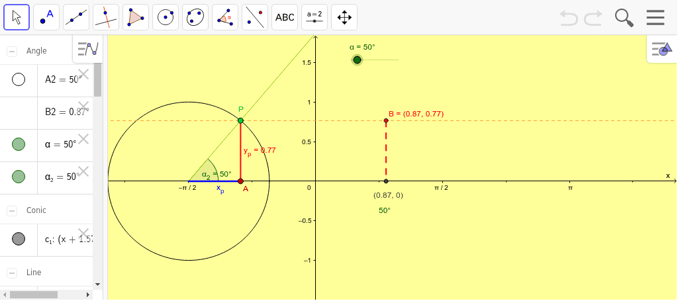Delete the A2 = 50° entry
Screen dimensions: 678x301
pyautogui.click(x=83, y=74)
